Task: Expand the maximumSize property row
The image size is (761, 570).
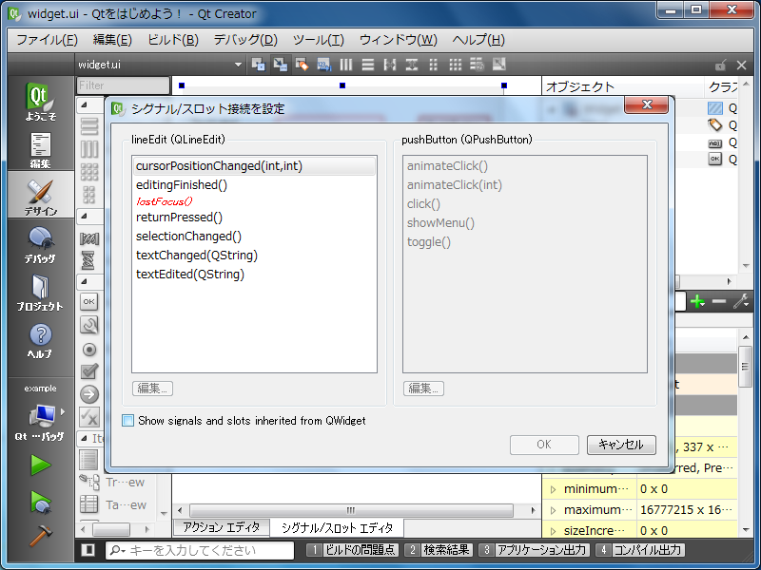Action: coord(554,510)
